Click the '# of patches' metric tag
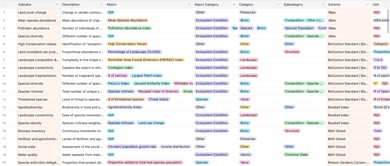This screenshot has height=166, width=390. (117, 76)
